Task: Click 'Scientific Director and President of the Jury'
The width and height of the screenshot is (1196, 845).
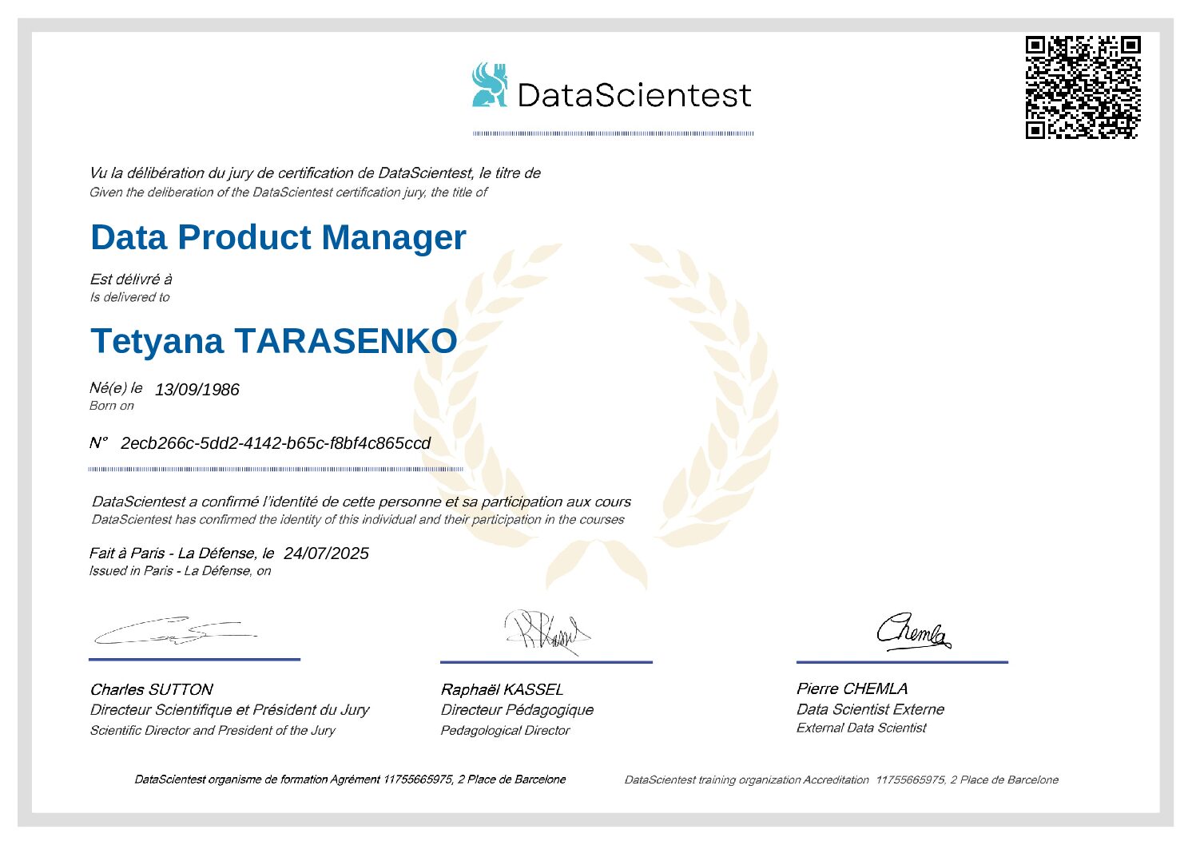Action: pyautogui.click(x=213, y=731)
